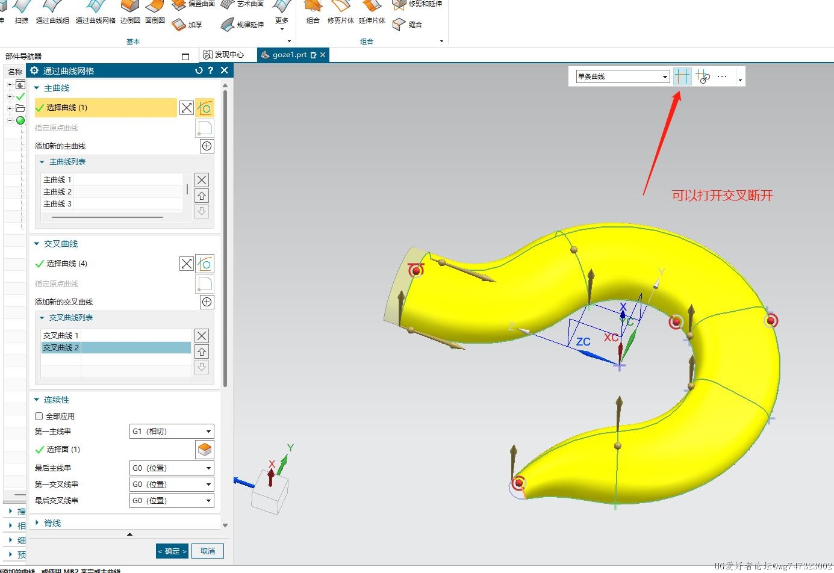834x573 pixels.
Task: Open the dialog settings gear icon
Action: 34,70
